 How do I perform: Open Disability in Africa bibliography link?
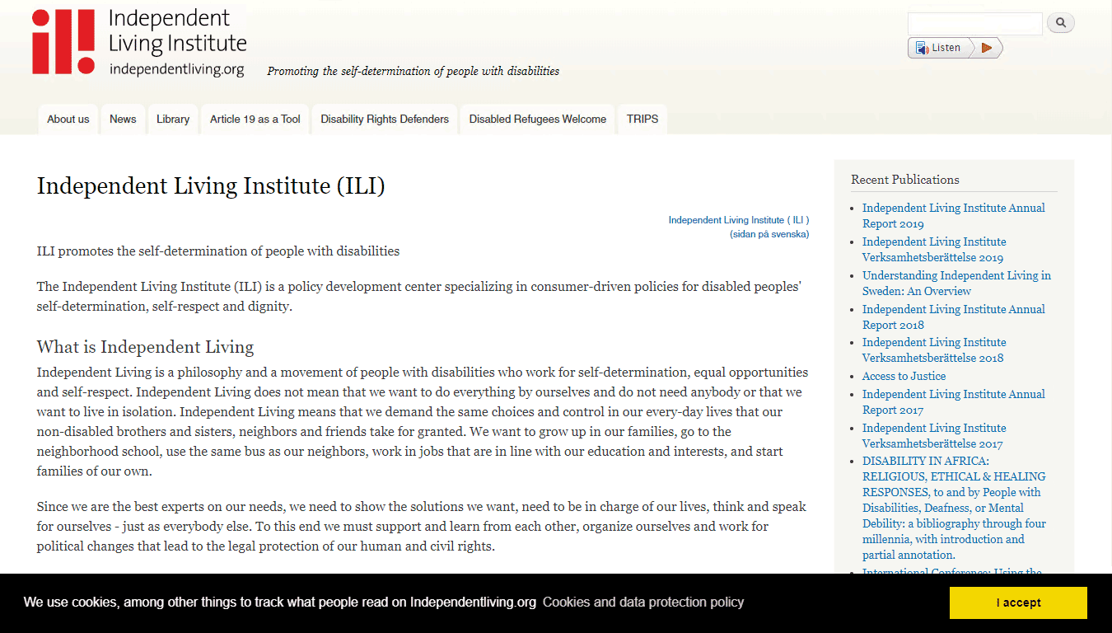point(953,508)
